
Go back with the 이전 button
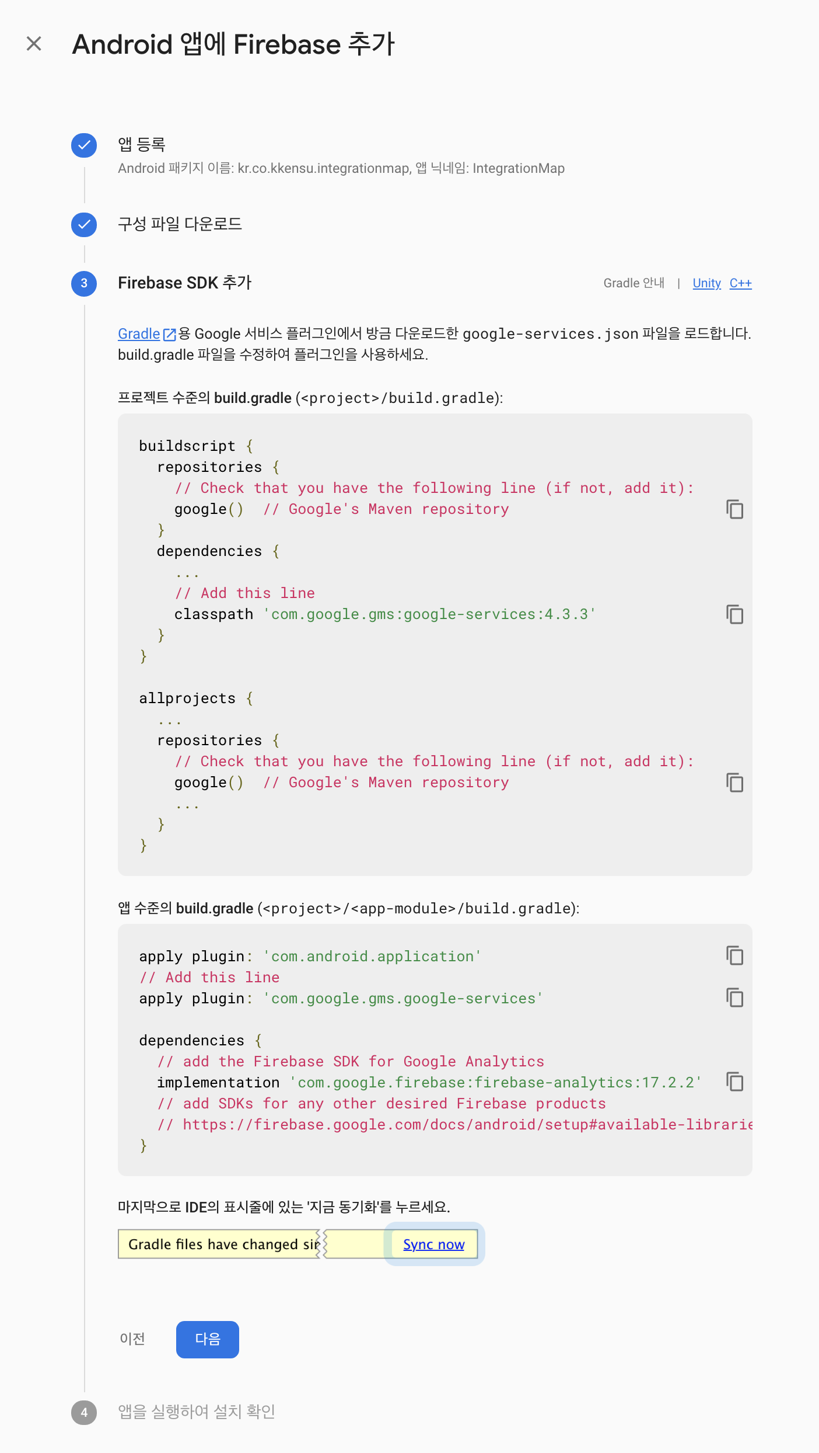point(132,1339)
